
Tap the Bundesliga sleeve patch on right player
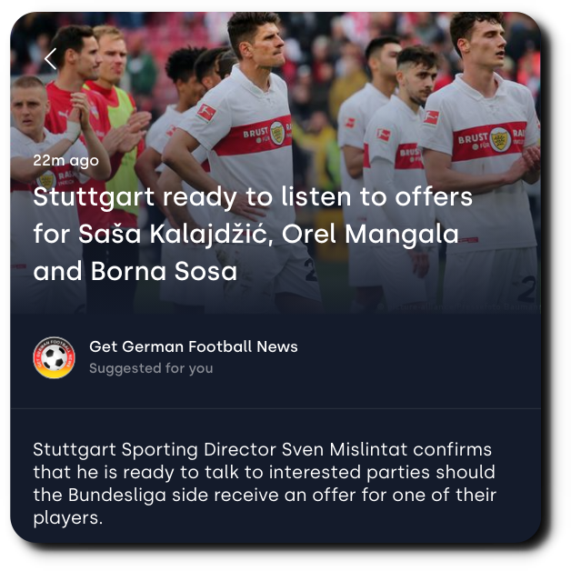(x=431, y=117)
